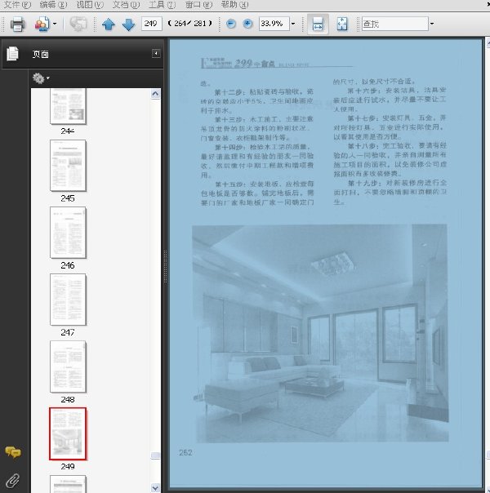Select page thumbnail 246
The width and height of the screenshot is (490, 493).
68,233
